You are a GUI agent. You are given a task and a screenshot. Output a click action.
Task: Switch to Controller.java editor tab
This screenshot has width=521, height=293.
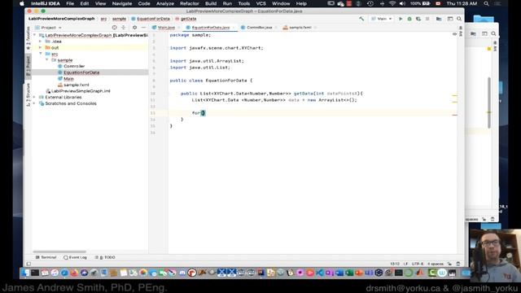258,28
